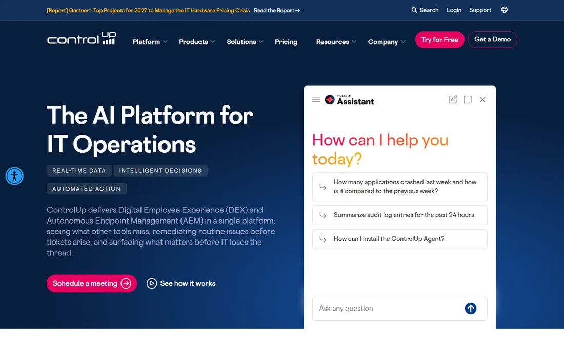Close the Assistant panel
Image resolution: width=564 pixels, height=352 pixels.
click(482, 99)
